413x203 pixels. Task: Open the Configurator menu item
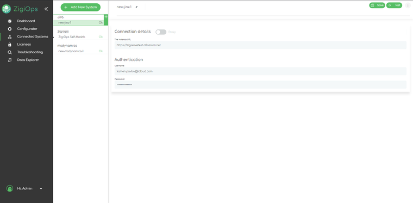coord(27,29)
